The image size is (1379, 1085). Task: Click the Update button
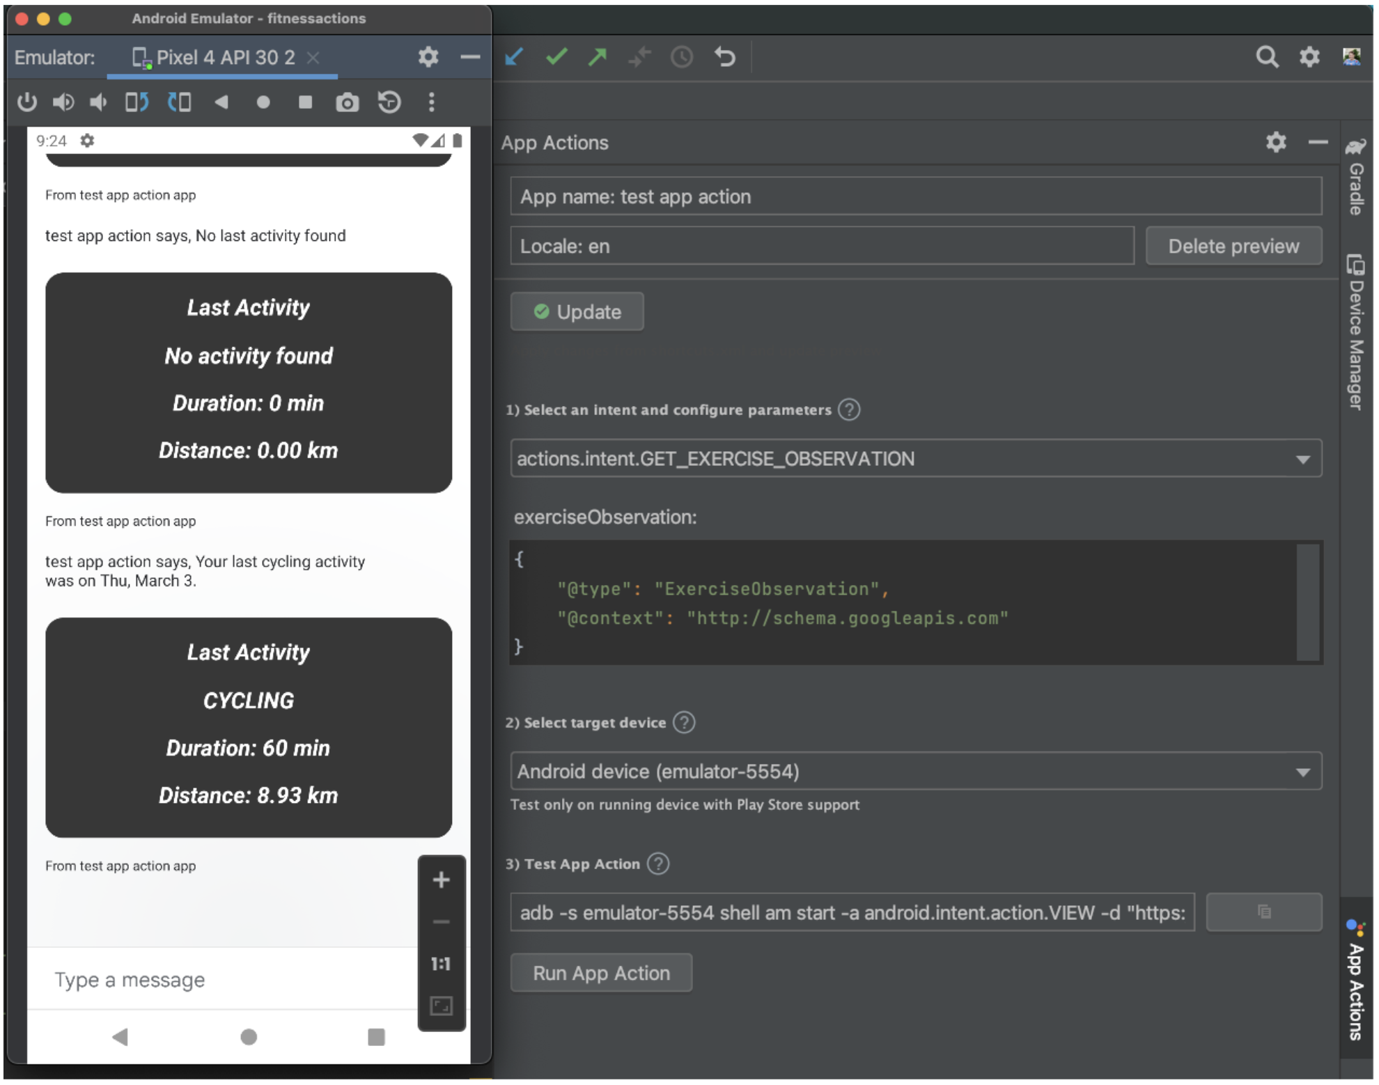[x=577, y=311]
